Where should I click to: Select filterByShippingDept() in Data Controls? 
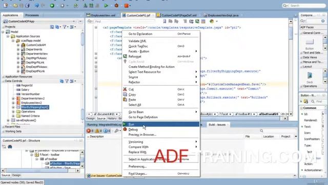(x=35, y=107)
